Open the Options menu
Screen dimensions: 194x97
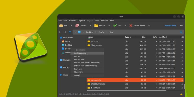pos(105,21)
